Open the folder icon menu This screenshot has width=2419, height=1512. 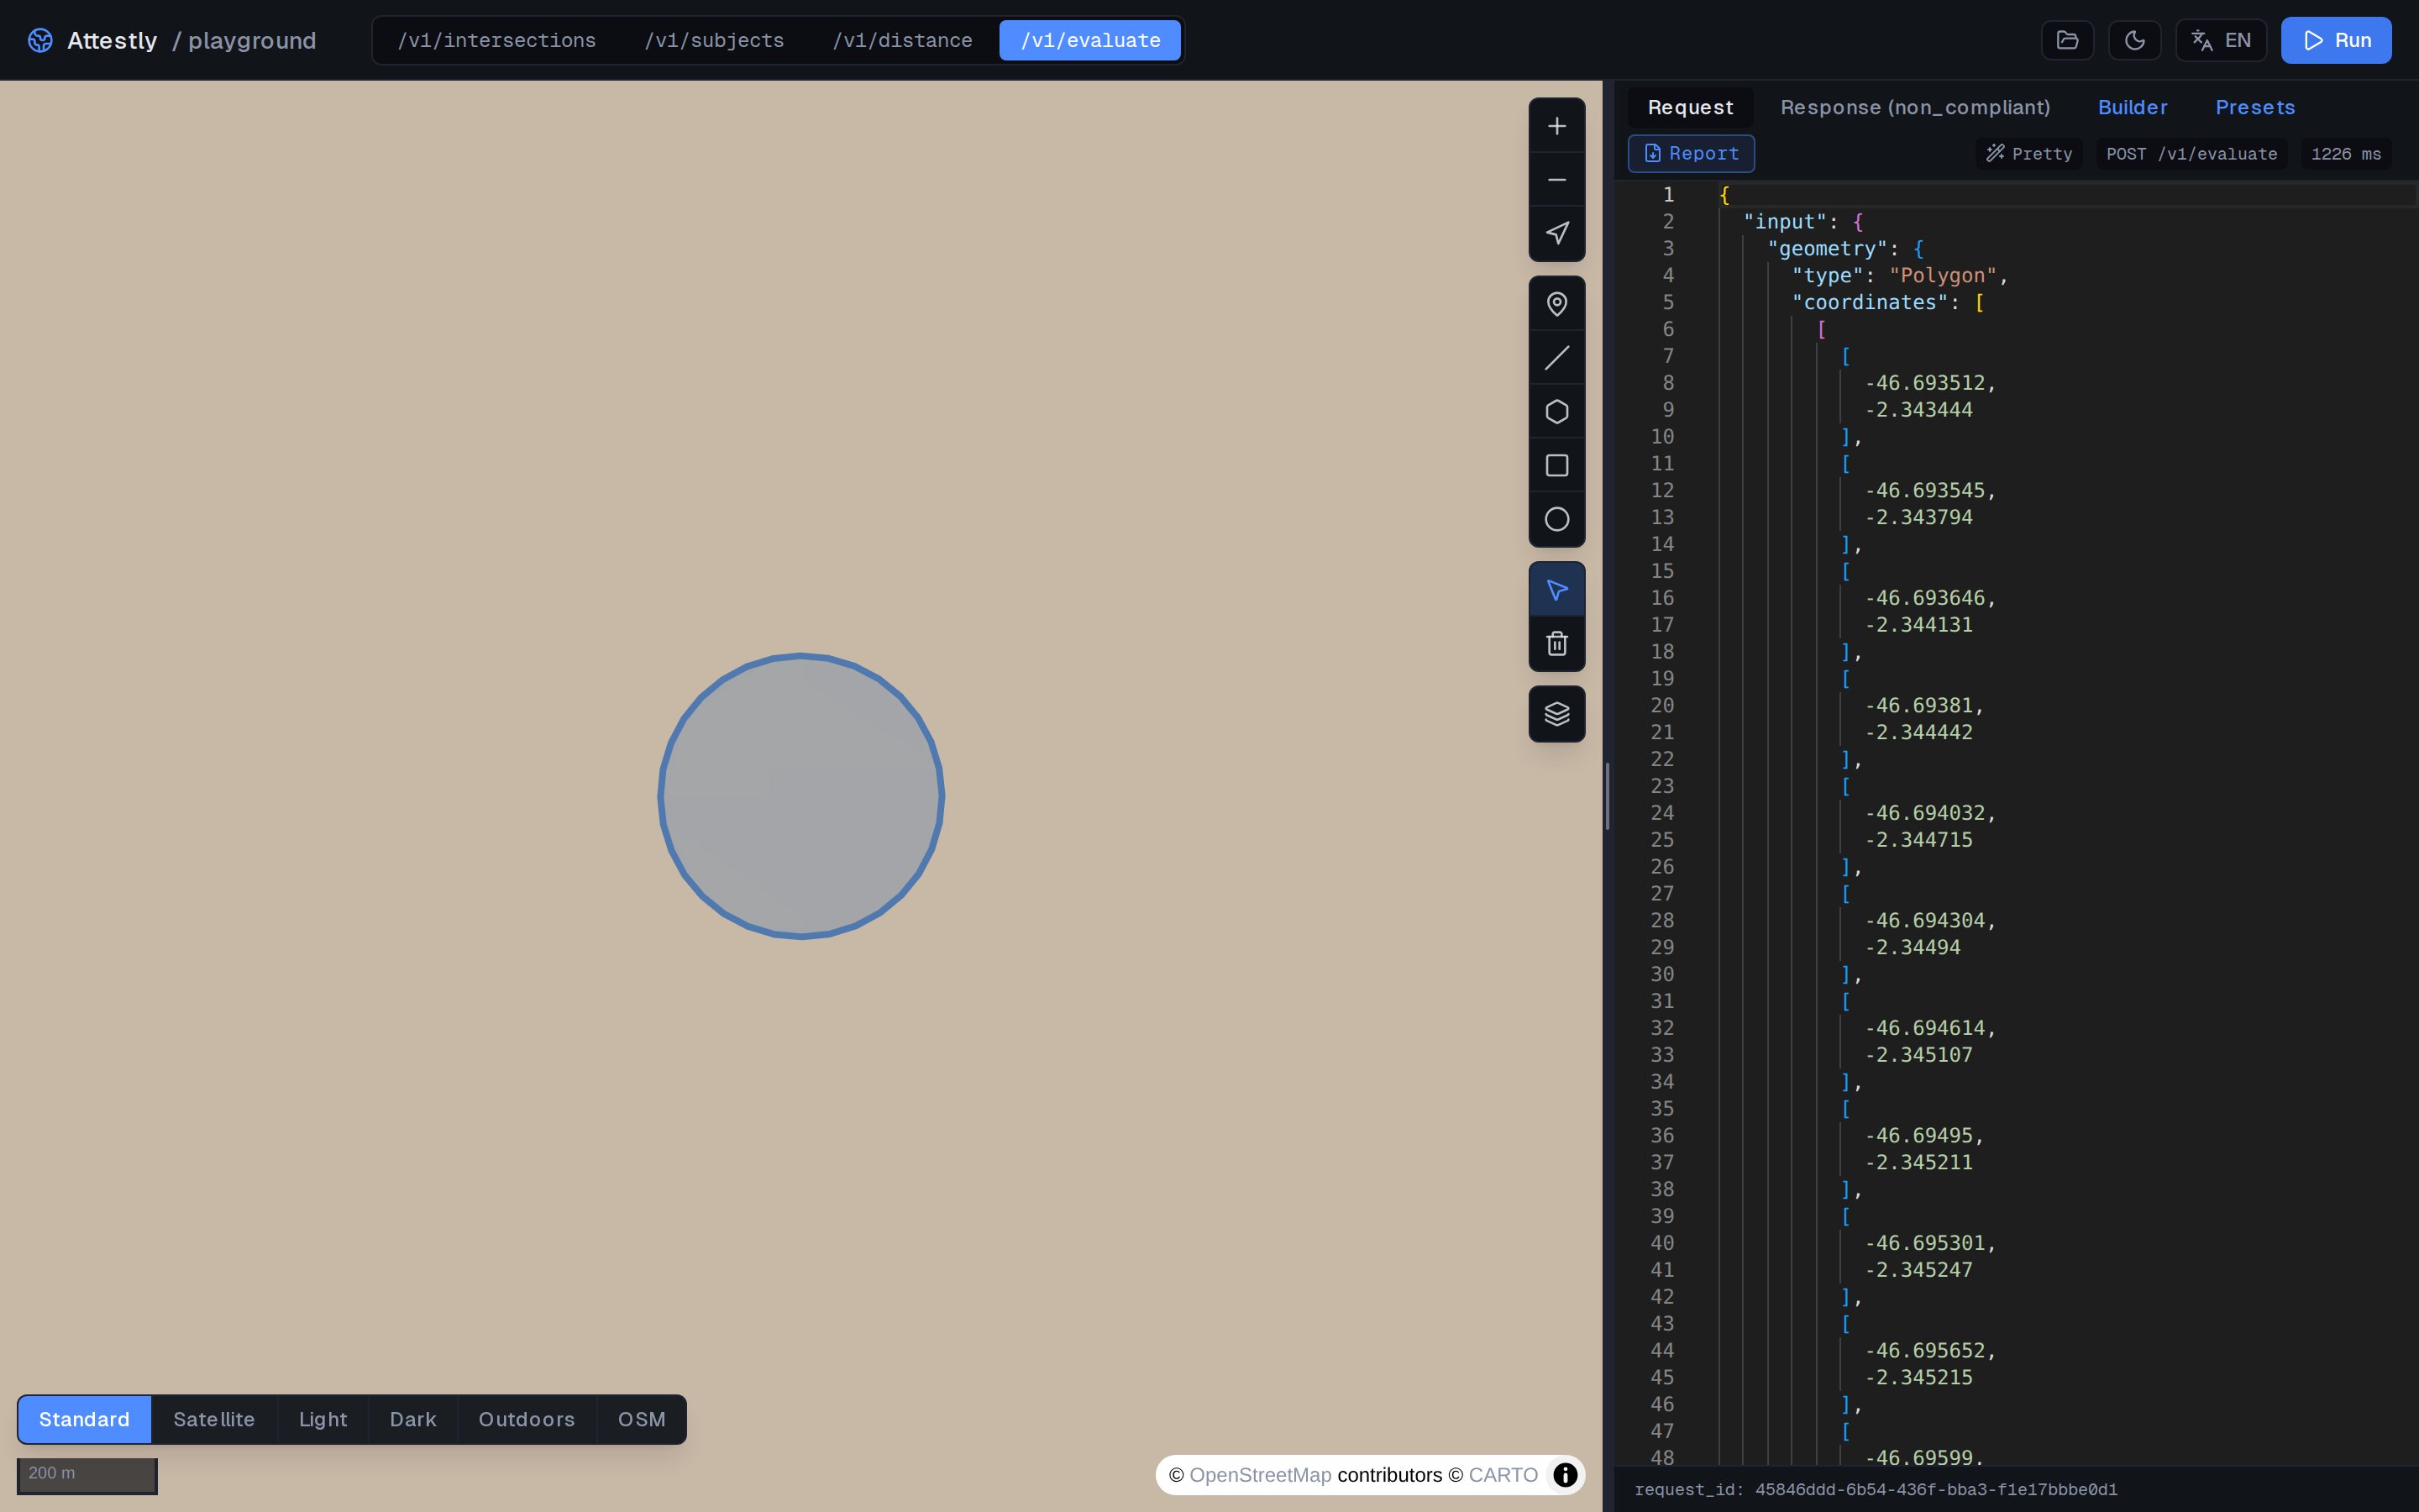(x=2067, y=40)
